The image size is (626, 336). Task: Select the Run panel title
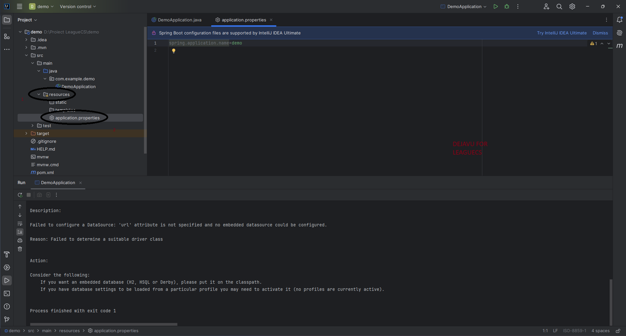click(22, 183)
